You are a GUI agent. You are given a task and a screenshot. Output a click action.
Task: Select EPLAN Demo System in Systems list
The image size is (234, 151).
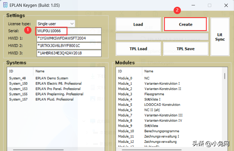[x=52, y=78]
